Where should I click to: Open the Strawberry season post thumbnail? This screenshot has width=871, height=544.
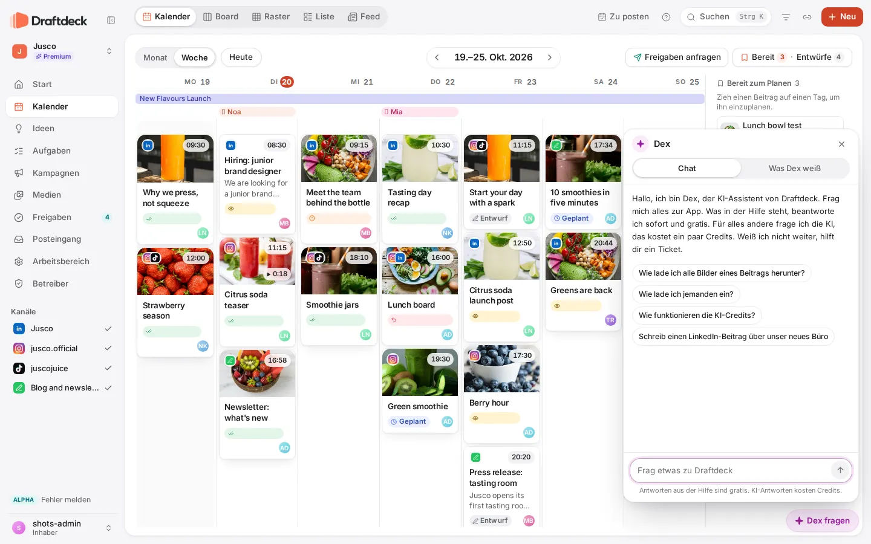(175, 271)
